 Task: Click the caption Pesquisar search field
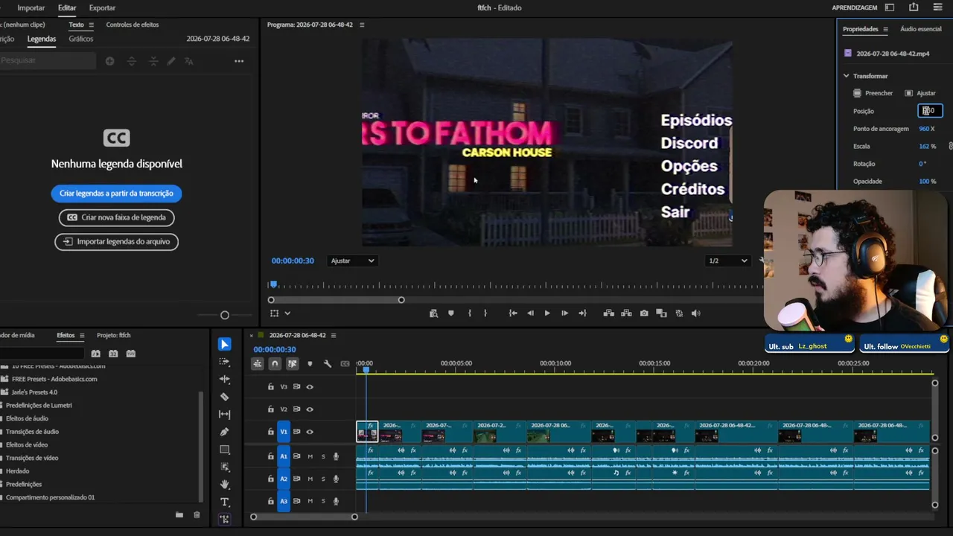click(48, 60)
